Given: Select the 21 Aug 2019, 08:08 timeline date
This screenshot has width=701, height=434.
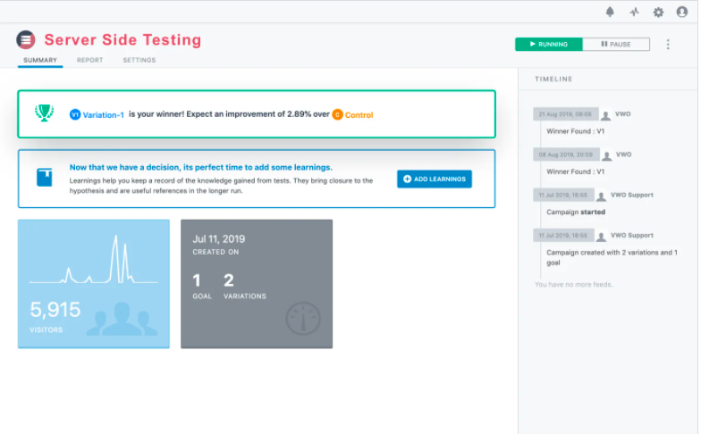Looking at the screenshot, I should [565, 114].
